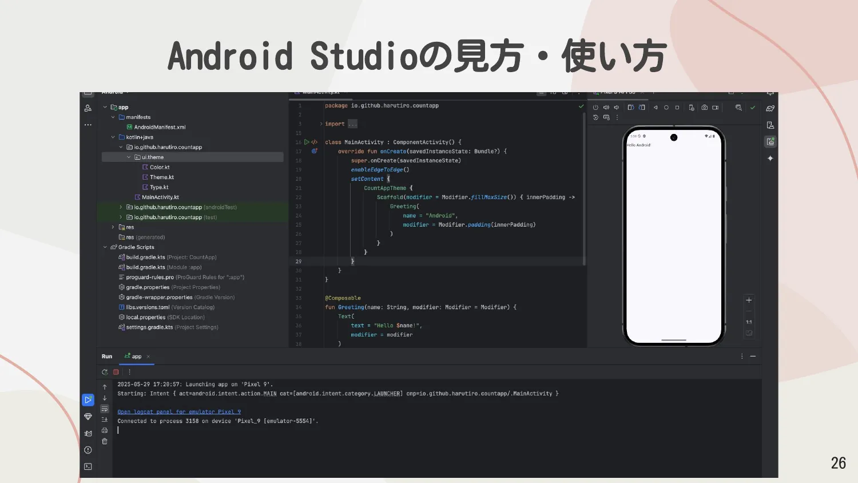Toggle scroll to end in Run output
Image resolution: width=858 pixels, height=483 pixels.
pos(105,419)
